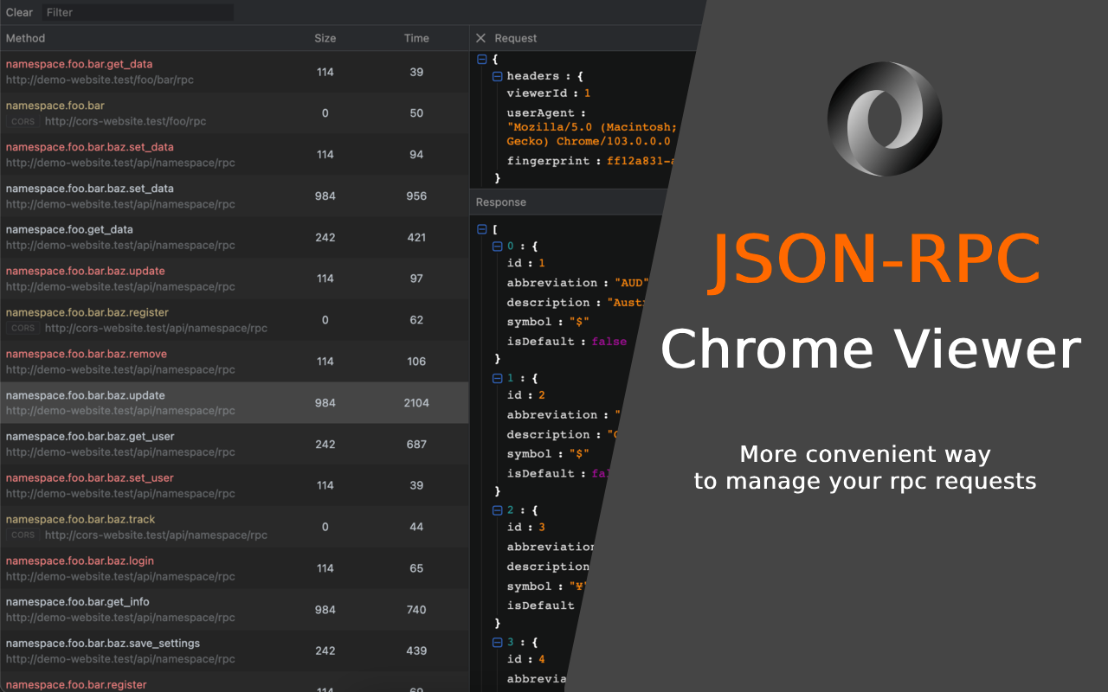
Task: Close the Request panel with the X icon
Action: (x=481, y=38)
